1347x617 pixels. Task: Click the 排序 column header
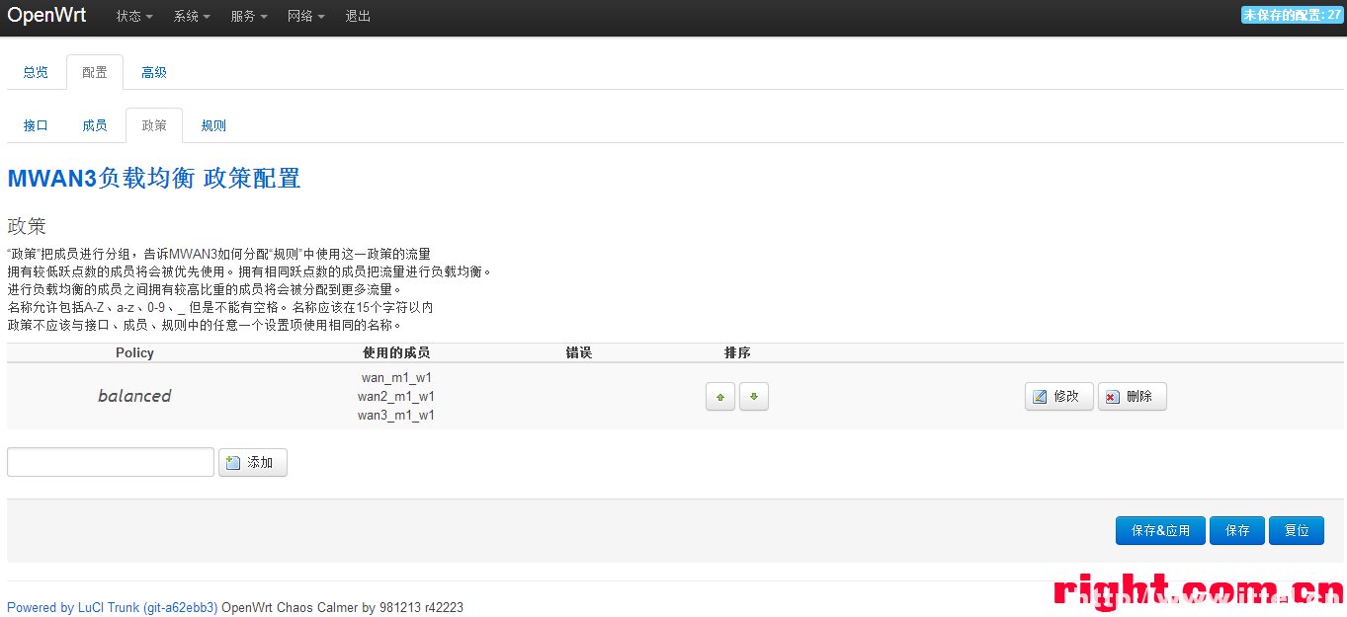coord(737,352)
